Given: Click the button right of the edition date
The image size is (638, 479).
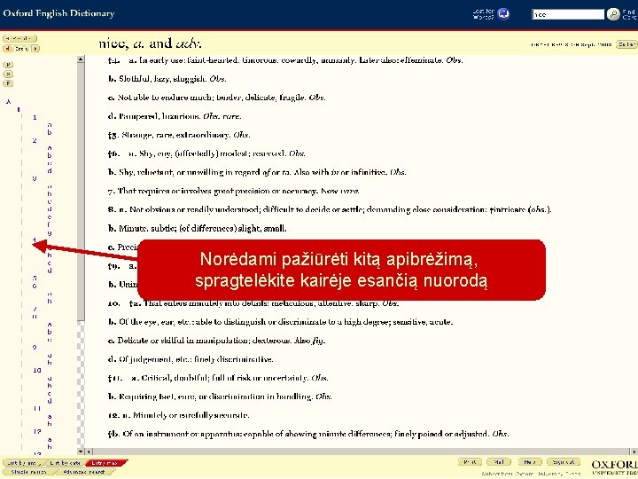Looking at the screenshot, I should click(x=626, y=44).
